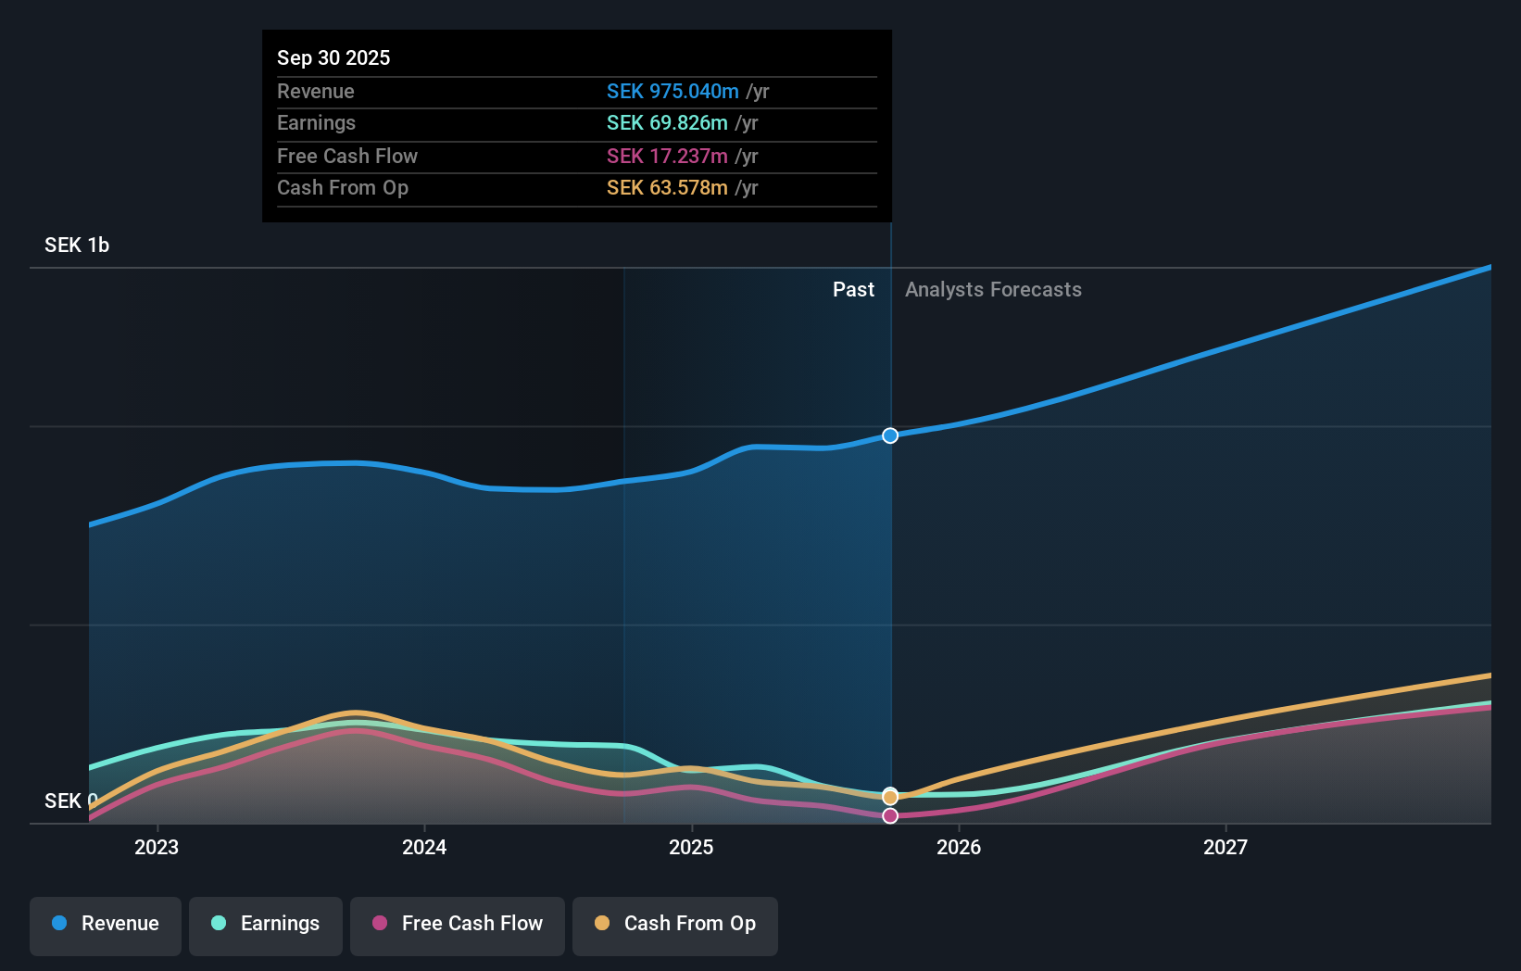Click the blue Revenue data point marker
This screenshot has height=971, width=1521.
coord(890,435)
